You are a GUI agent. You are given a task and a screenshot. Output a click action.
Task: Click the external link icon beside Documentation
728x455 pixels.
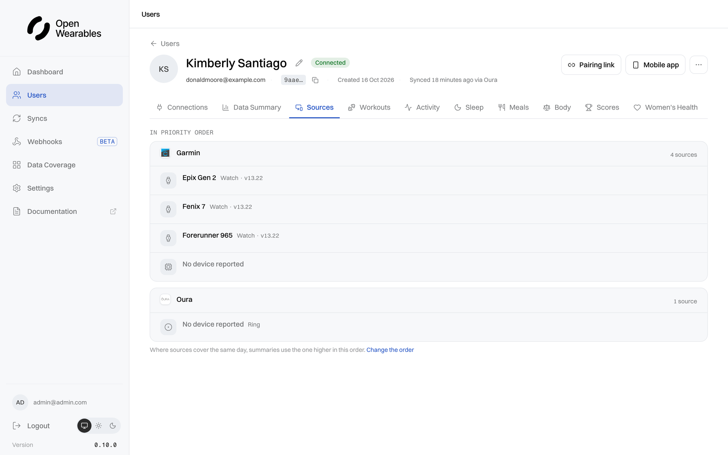click(113, 212)
